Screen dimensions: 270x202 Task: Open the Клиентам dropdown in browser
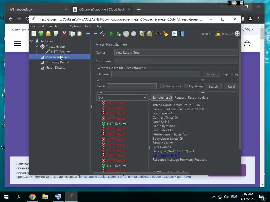(20, 29)
